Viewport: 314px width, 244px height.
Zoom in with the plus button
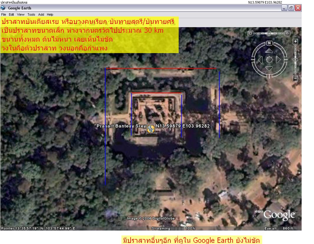pos(295,42)
